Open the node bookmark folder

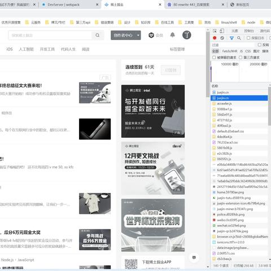coord(248,23)
